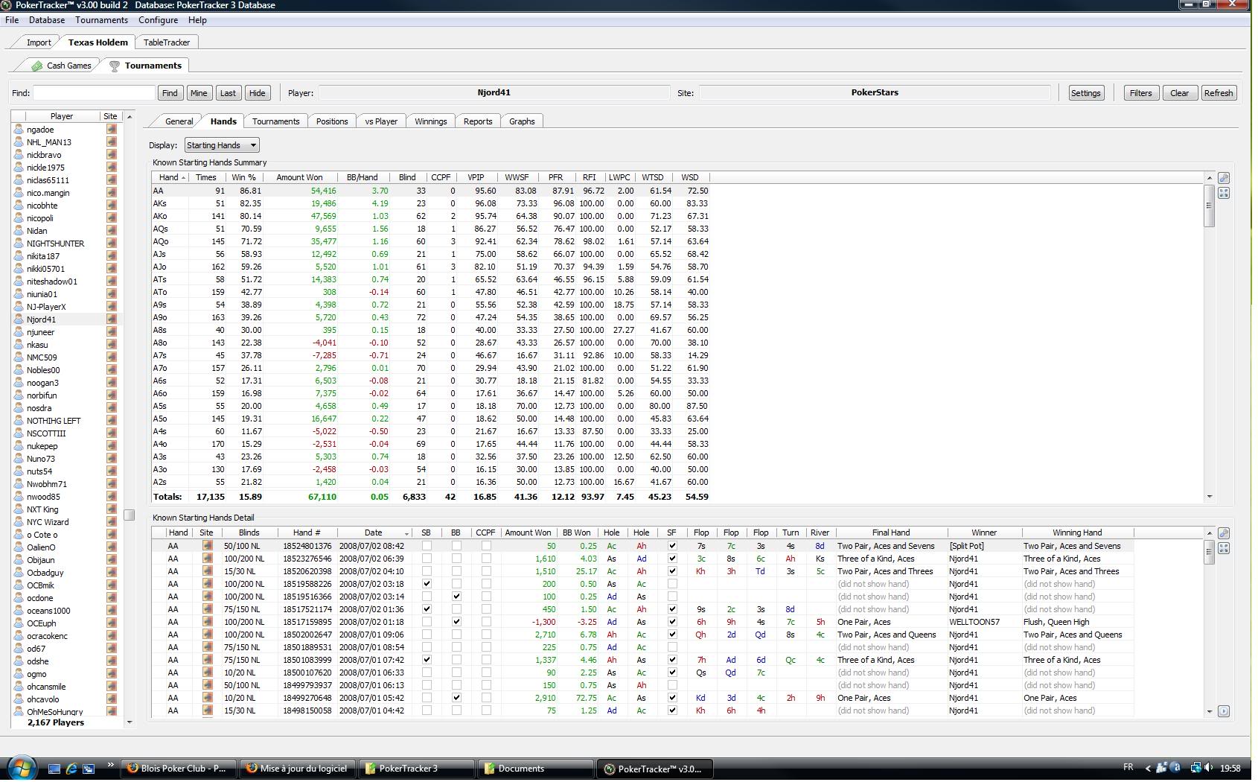1258x782 pixels.
Task: Click site icon next to player NYC Wizard
Action: 112,522
